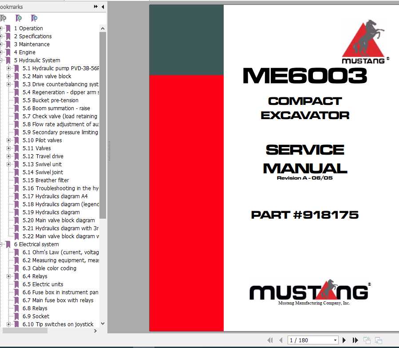Go to next page arrow
This screenshot has height=348, width=399.
coord(344,340)
